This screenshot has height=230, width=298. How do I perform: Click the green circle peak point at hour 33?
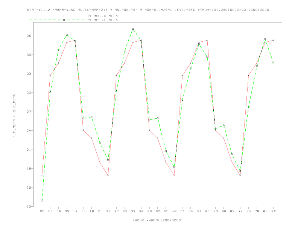(133, 29)
